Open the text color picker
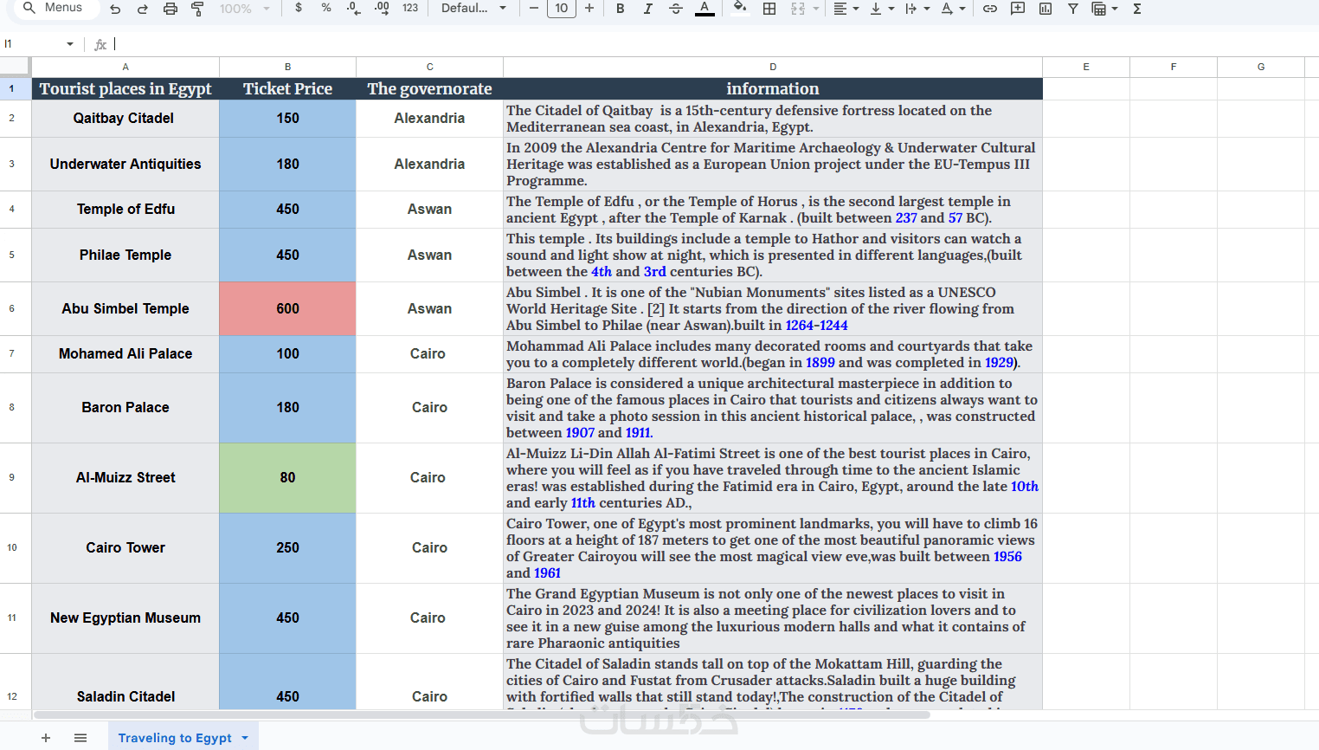The height and width of the screenshot is (750, 1319). pos(705,8)
